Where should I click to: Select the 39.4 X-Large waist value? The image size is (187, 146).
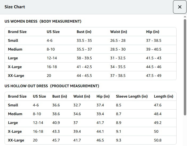pyautogui.click(x=77, y=131)
